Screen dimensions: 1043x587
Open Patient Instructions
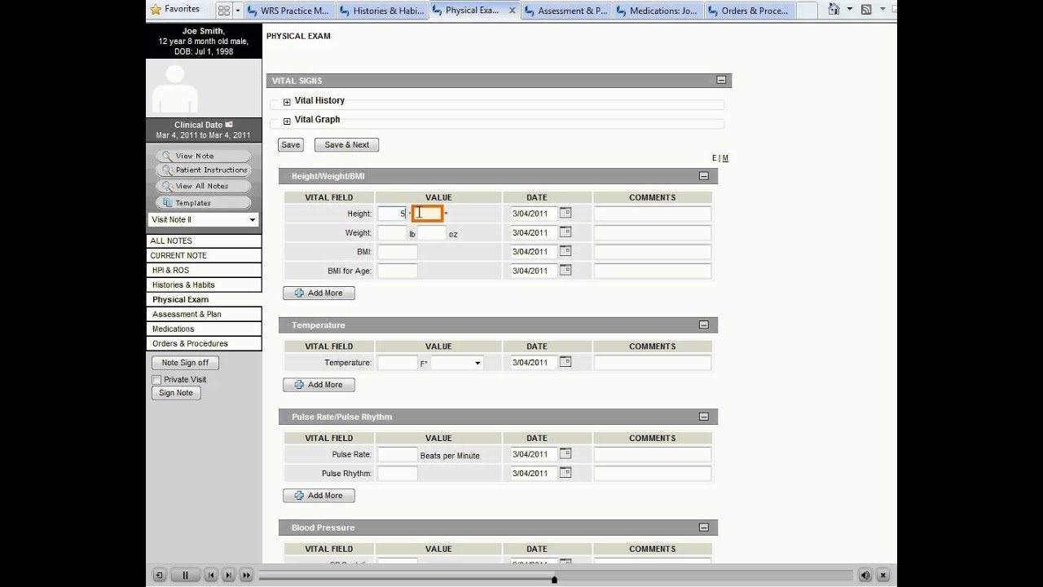[203, 170]
